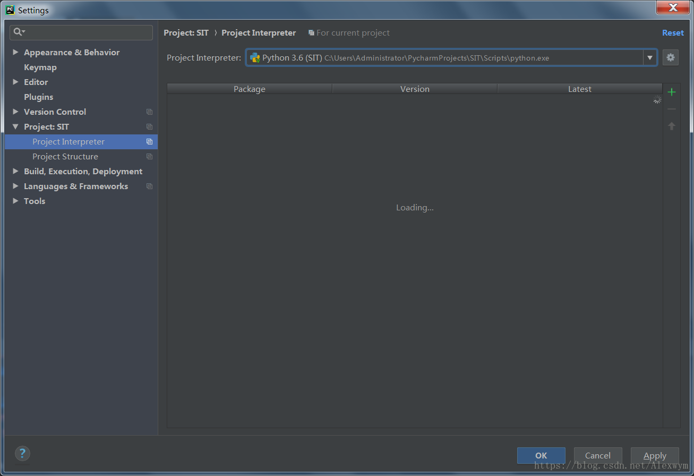This screenshot has width=694, height=476.
Task: Focus the settings search field
Action: (81, 32)
